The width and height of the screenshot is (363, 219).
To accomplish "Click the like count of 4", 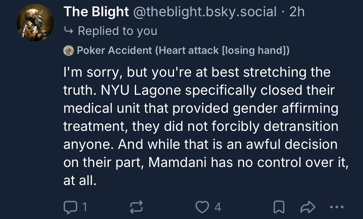I will 217,207.
